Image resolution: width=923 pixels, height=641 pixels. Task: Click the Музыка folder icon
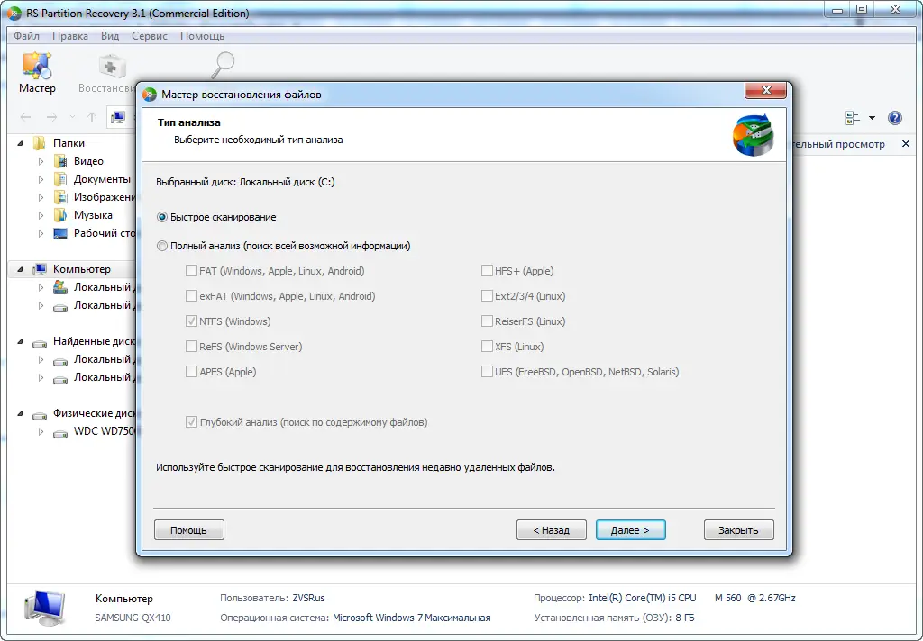60,215
